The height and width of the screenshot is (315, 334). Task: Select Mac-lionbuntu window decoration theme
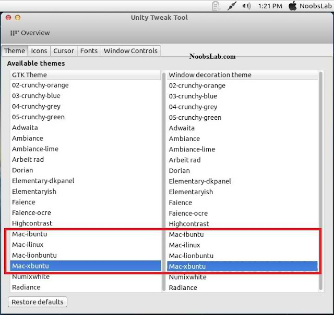tap(242, 256)
